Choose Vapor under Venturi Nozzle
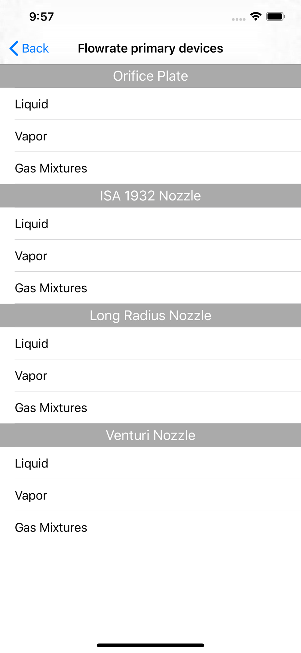The image size is (301, 653). 150,495
